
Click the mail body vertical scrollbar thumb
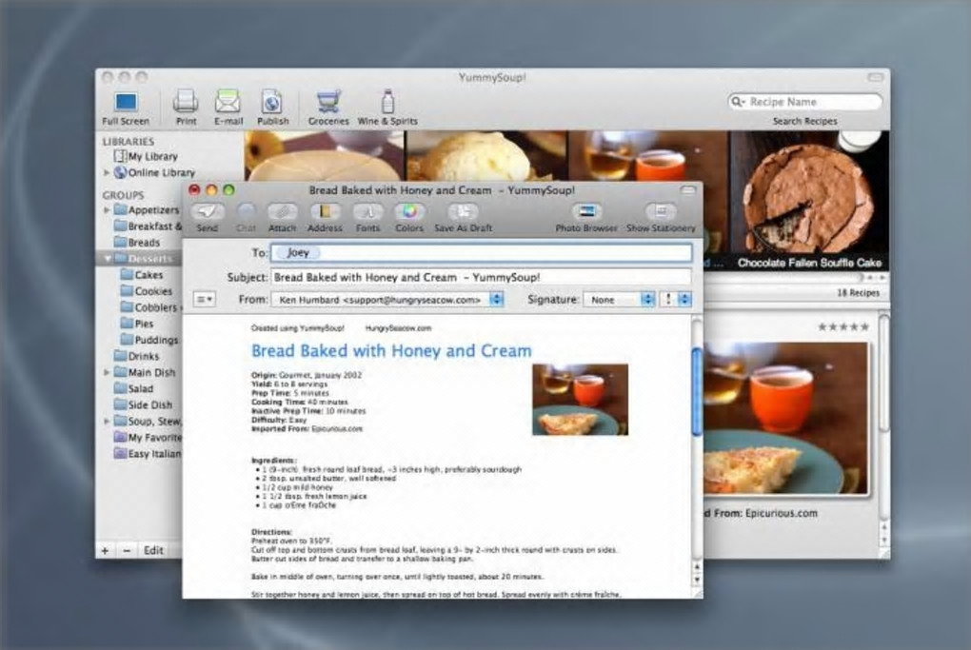[x=697, y=391]
